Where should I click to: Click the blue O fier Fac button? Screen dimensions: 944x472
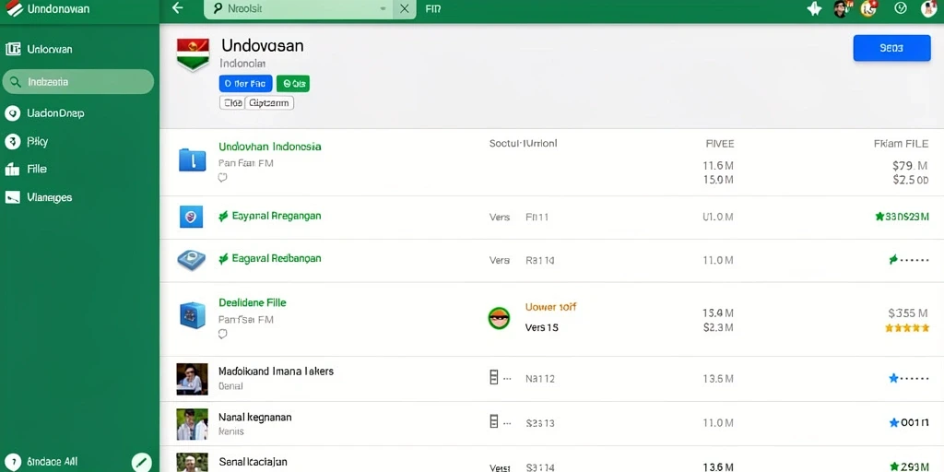(x=245, y=84)
